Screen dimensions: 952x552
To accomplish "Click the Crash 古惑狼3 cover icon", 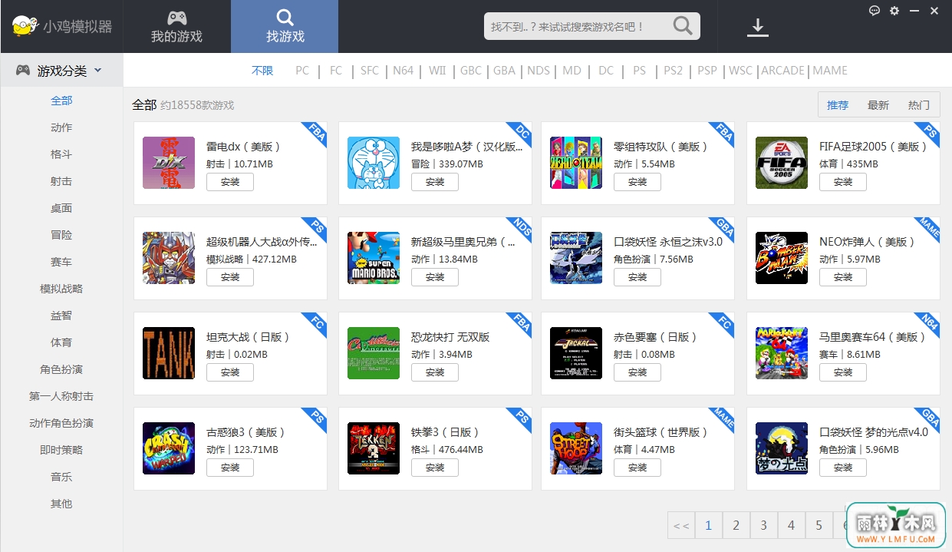I will 169,448.
